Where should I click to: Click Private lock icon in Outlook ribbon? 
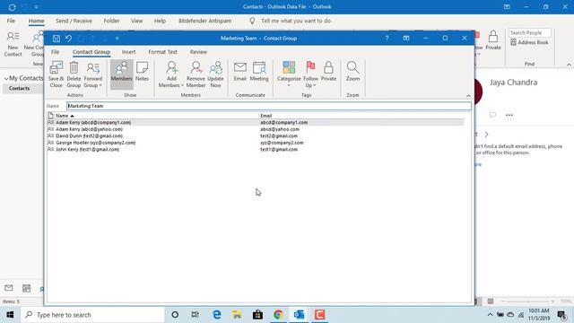tap(493, 40)
